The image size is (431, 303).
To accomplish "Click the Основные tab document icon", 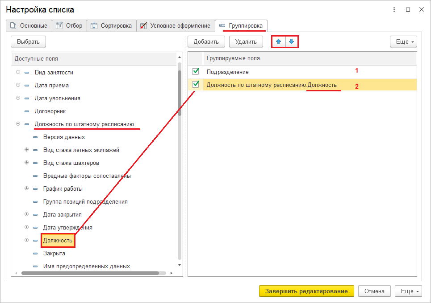I will coord(13,26).
